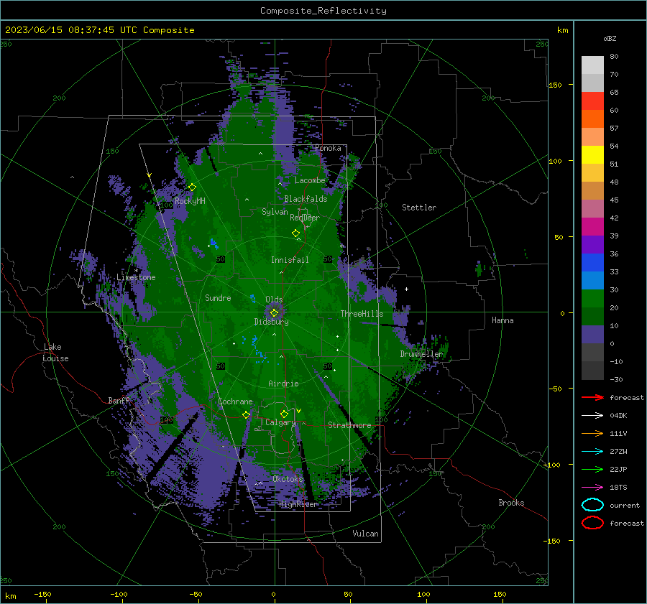This screenshot has width=647, height=604.
Task: Click the white 04DK arrow icon
Action: pos(592,416)
